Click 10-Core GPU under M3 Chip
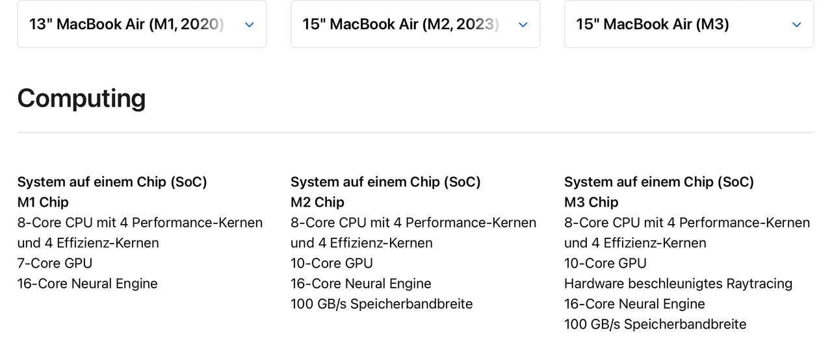This screenshot has width=832, height=352. coord(605,263)
